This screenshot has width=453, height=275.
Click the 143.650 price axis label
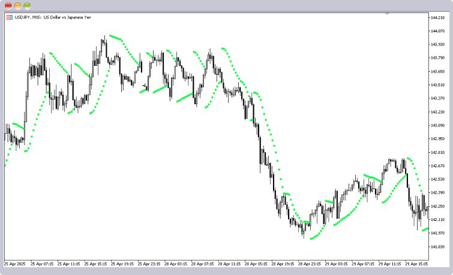click(x=437, y=71)
